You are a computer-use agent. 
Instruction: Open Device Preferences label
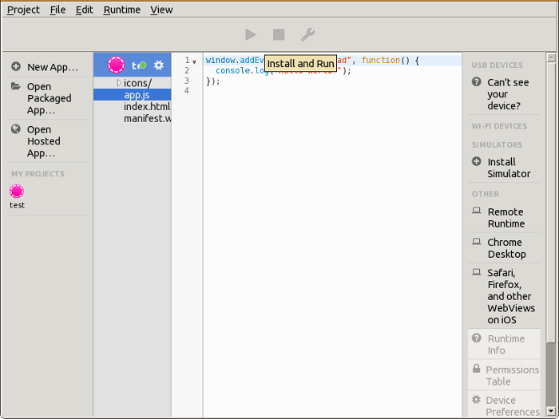tap(513, 405)
